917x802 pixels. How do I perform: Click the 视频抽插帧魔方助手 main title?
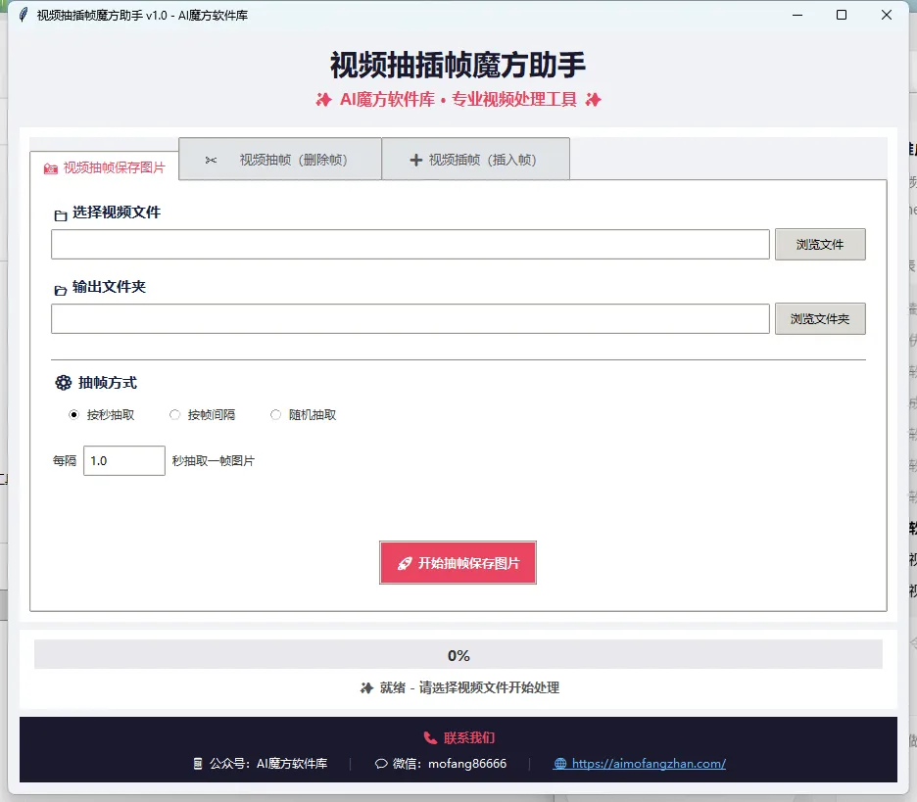pyautogui.click(x=458, y=65)
